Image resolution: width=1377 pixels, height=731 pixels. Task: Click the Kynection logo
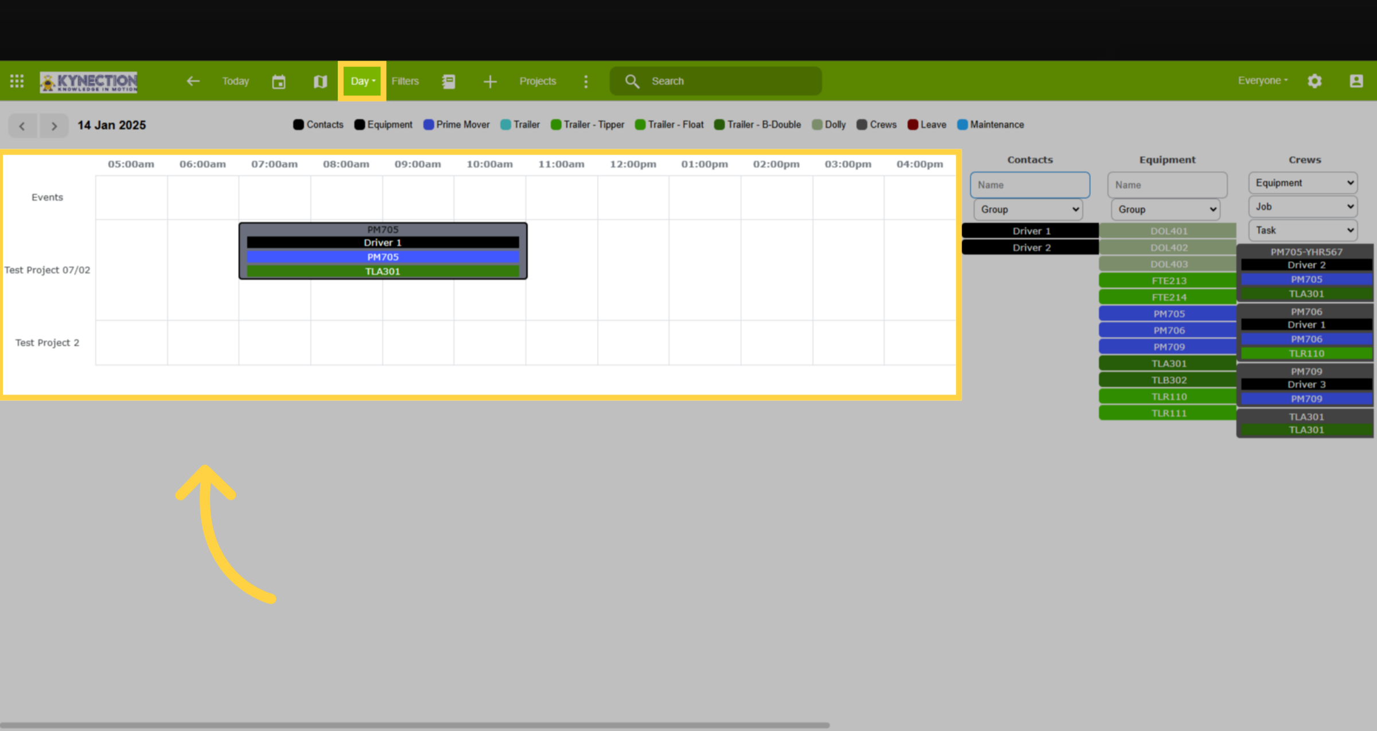[88, 81]
